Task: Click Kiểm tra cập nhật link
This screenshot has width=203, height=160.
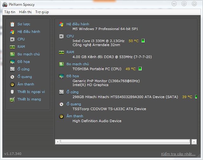Action: point(178,154)
